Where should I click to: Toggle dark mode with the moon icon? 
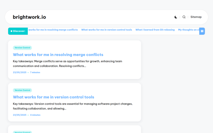pyautogui.click(x=176, y=17)
